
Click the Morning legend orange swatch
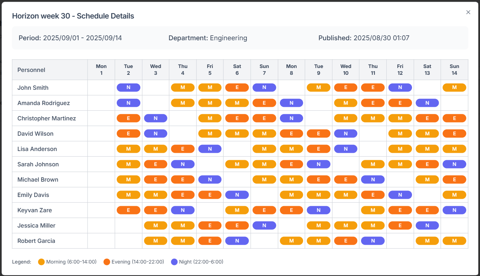click(41, 262)
